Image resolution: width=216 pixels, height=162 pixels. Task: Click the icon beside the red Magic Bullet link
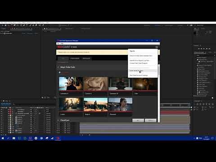59,72
